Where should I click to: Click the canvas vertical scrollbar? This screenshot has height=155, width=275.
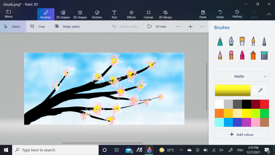coord(206,87)
